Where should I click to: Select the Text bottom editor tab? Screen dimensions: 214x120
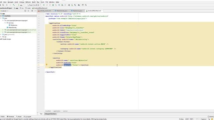pyautogui.click(x=41, y=114)
